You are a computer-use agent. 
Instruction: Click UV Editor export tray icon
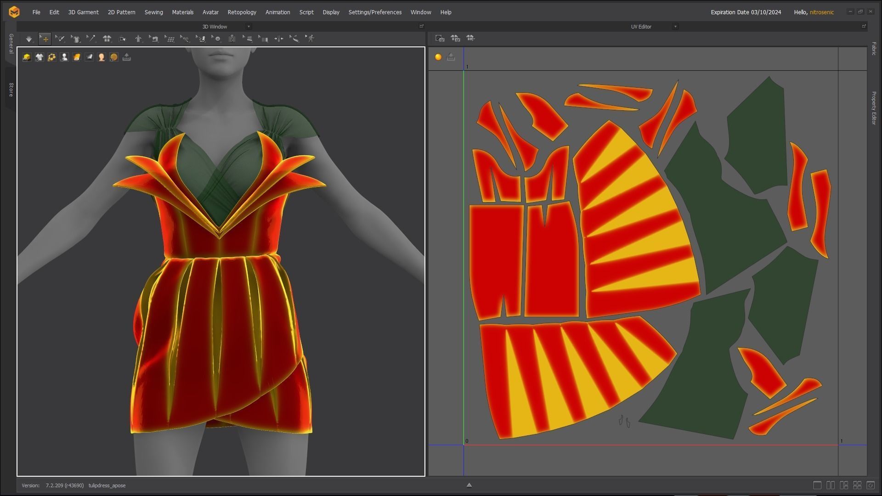(451, 57)
